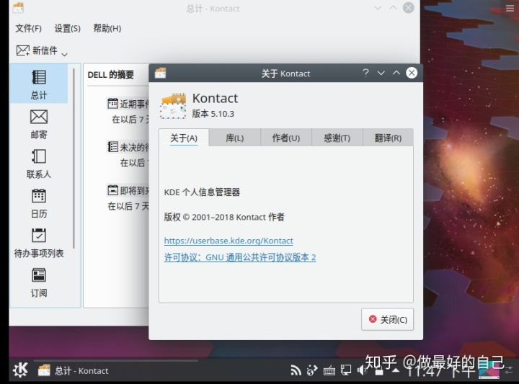Click the 近期事件 calendar icon in summary
This screenshot has width=519, height=384.
(112, 104)
